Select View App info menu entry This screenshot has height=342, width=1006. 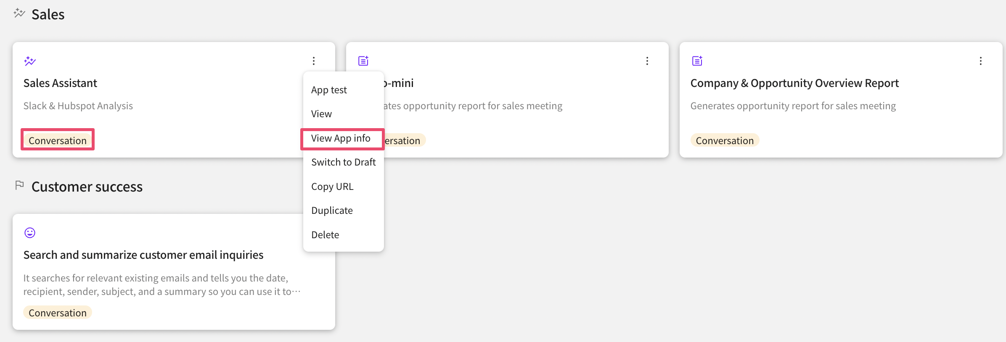[x=341, y=138]
